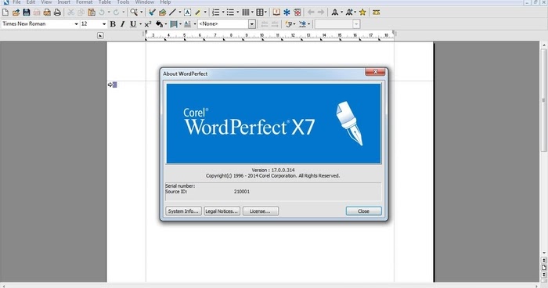The height and width of the screenshot is (288, 548).
Task: Click the License button
Action: point(261,211)
